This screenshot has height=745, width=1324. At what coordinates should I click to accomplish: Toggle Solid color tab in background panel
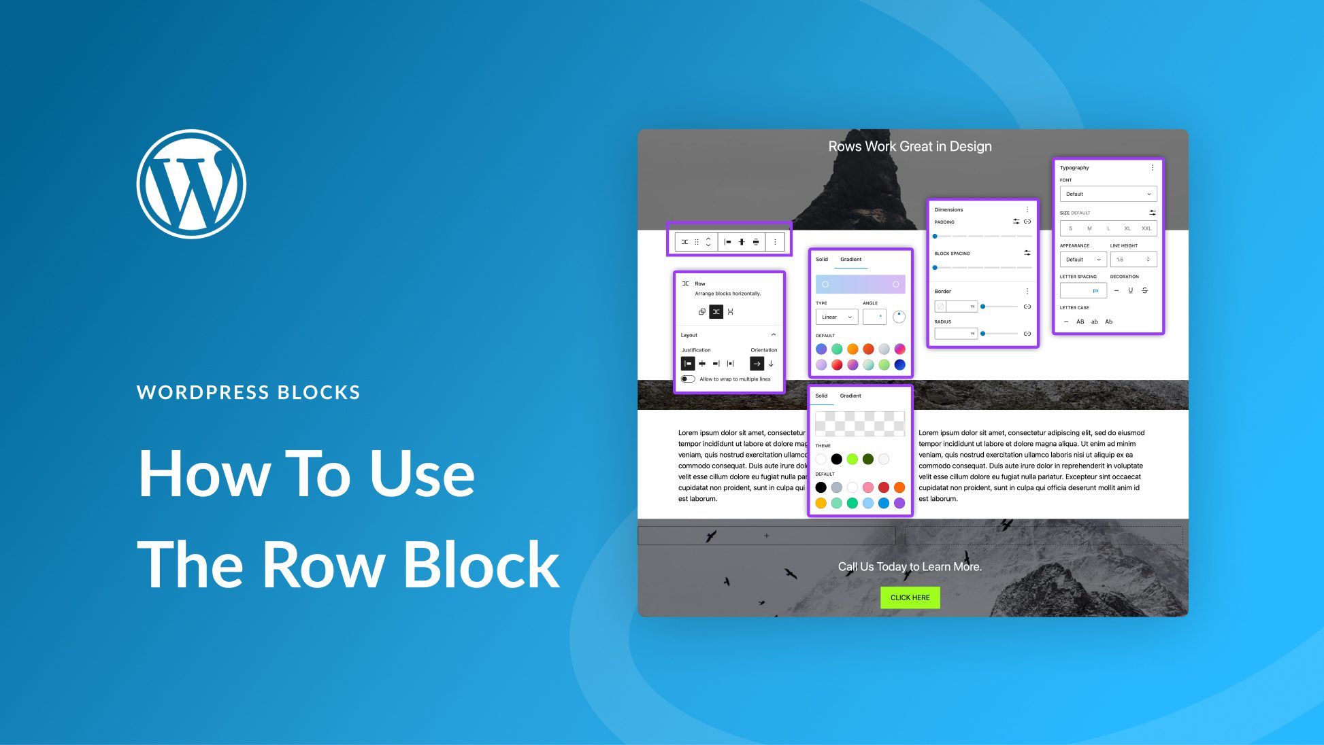(822, 394)
